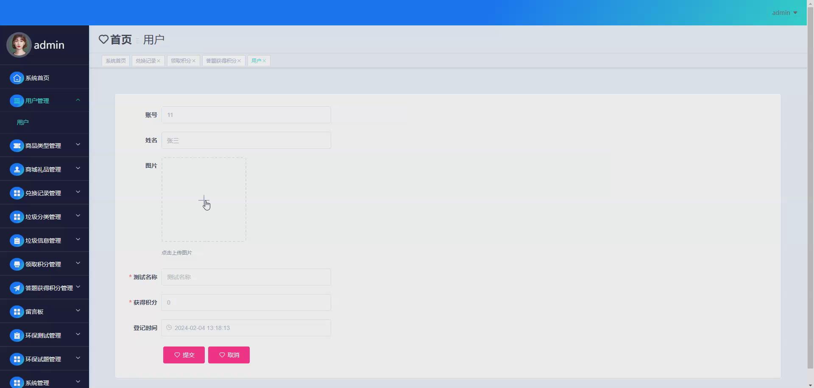Image resolution: width=814 pixels, height=388 pixels.
Task: Click the 答题获得积分管理 paper plane icon
Action: tap(17, 288)
